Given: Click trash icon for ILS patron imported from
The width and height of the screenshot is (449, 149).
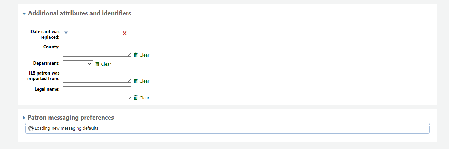Looking at the screenshot, I should coord(136,81).
